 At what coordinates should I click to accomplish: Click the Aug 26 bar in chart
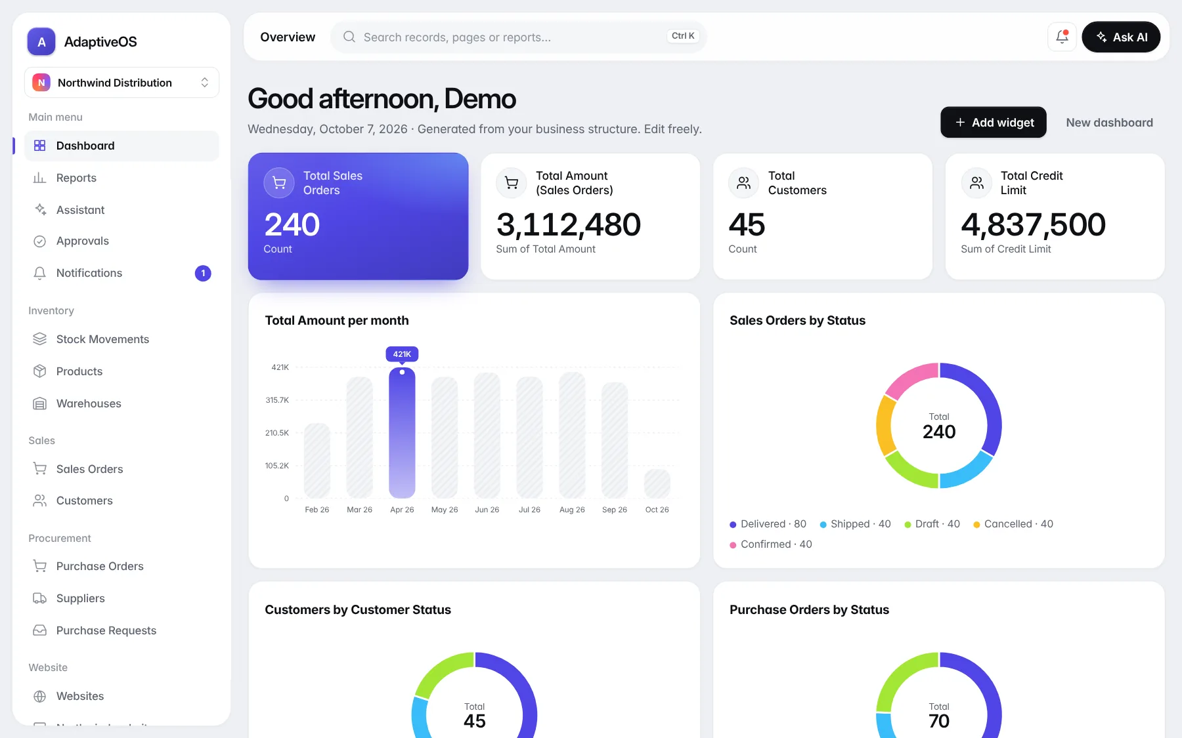tap(572, 435)
